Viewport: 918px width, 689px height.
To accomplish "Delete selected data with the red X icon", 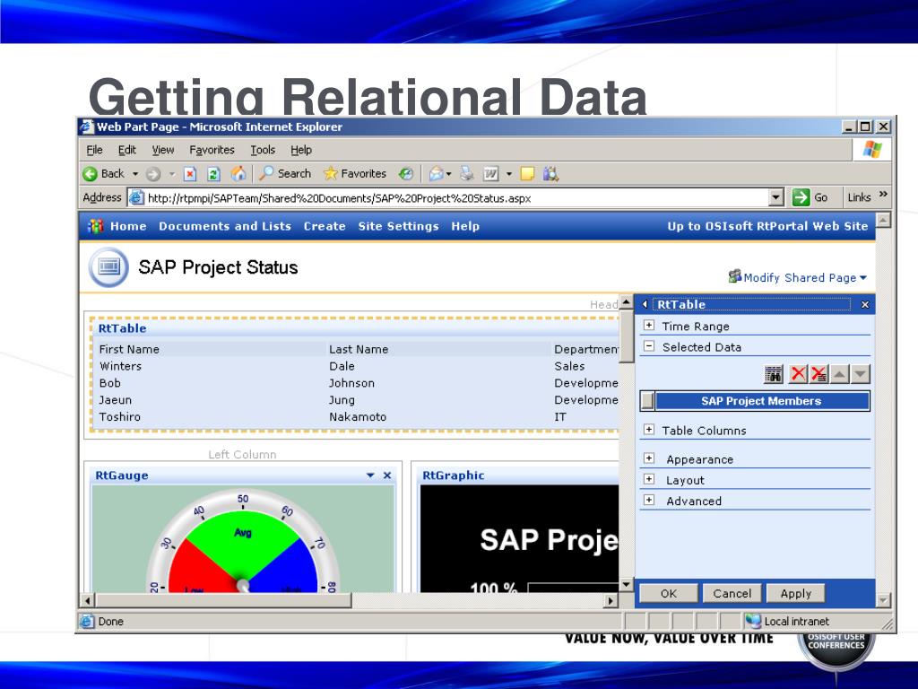I will click(x=798, y=374).
